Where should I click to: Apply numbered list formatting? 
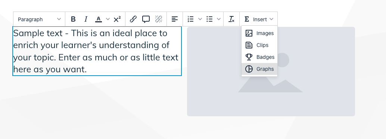(191, 19)
